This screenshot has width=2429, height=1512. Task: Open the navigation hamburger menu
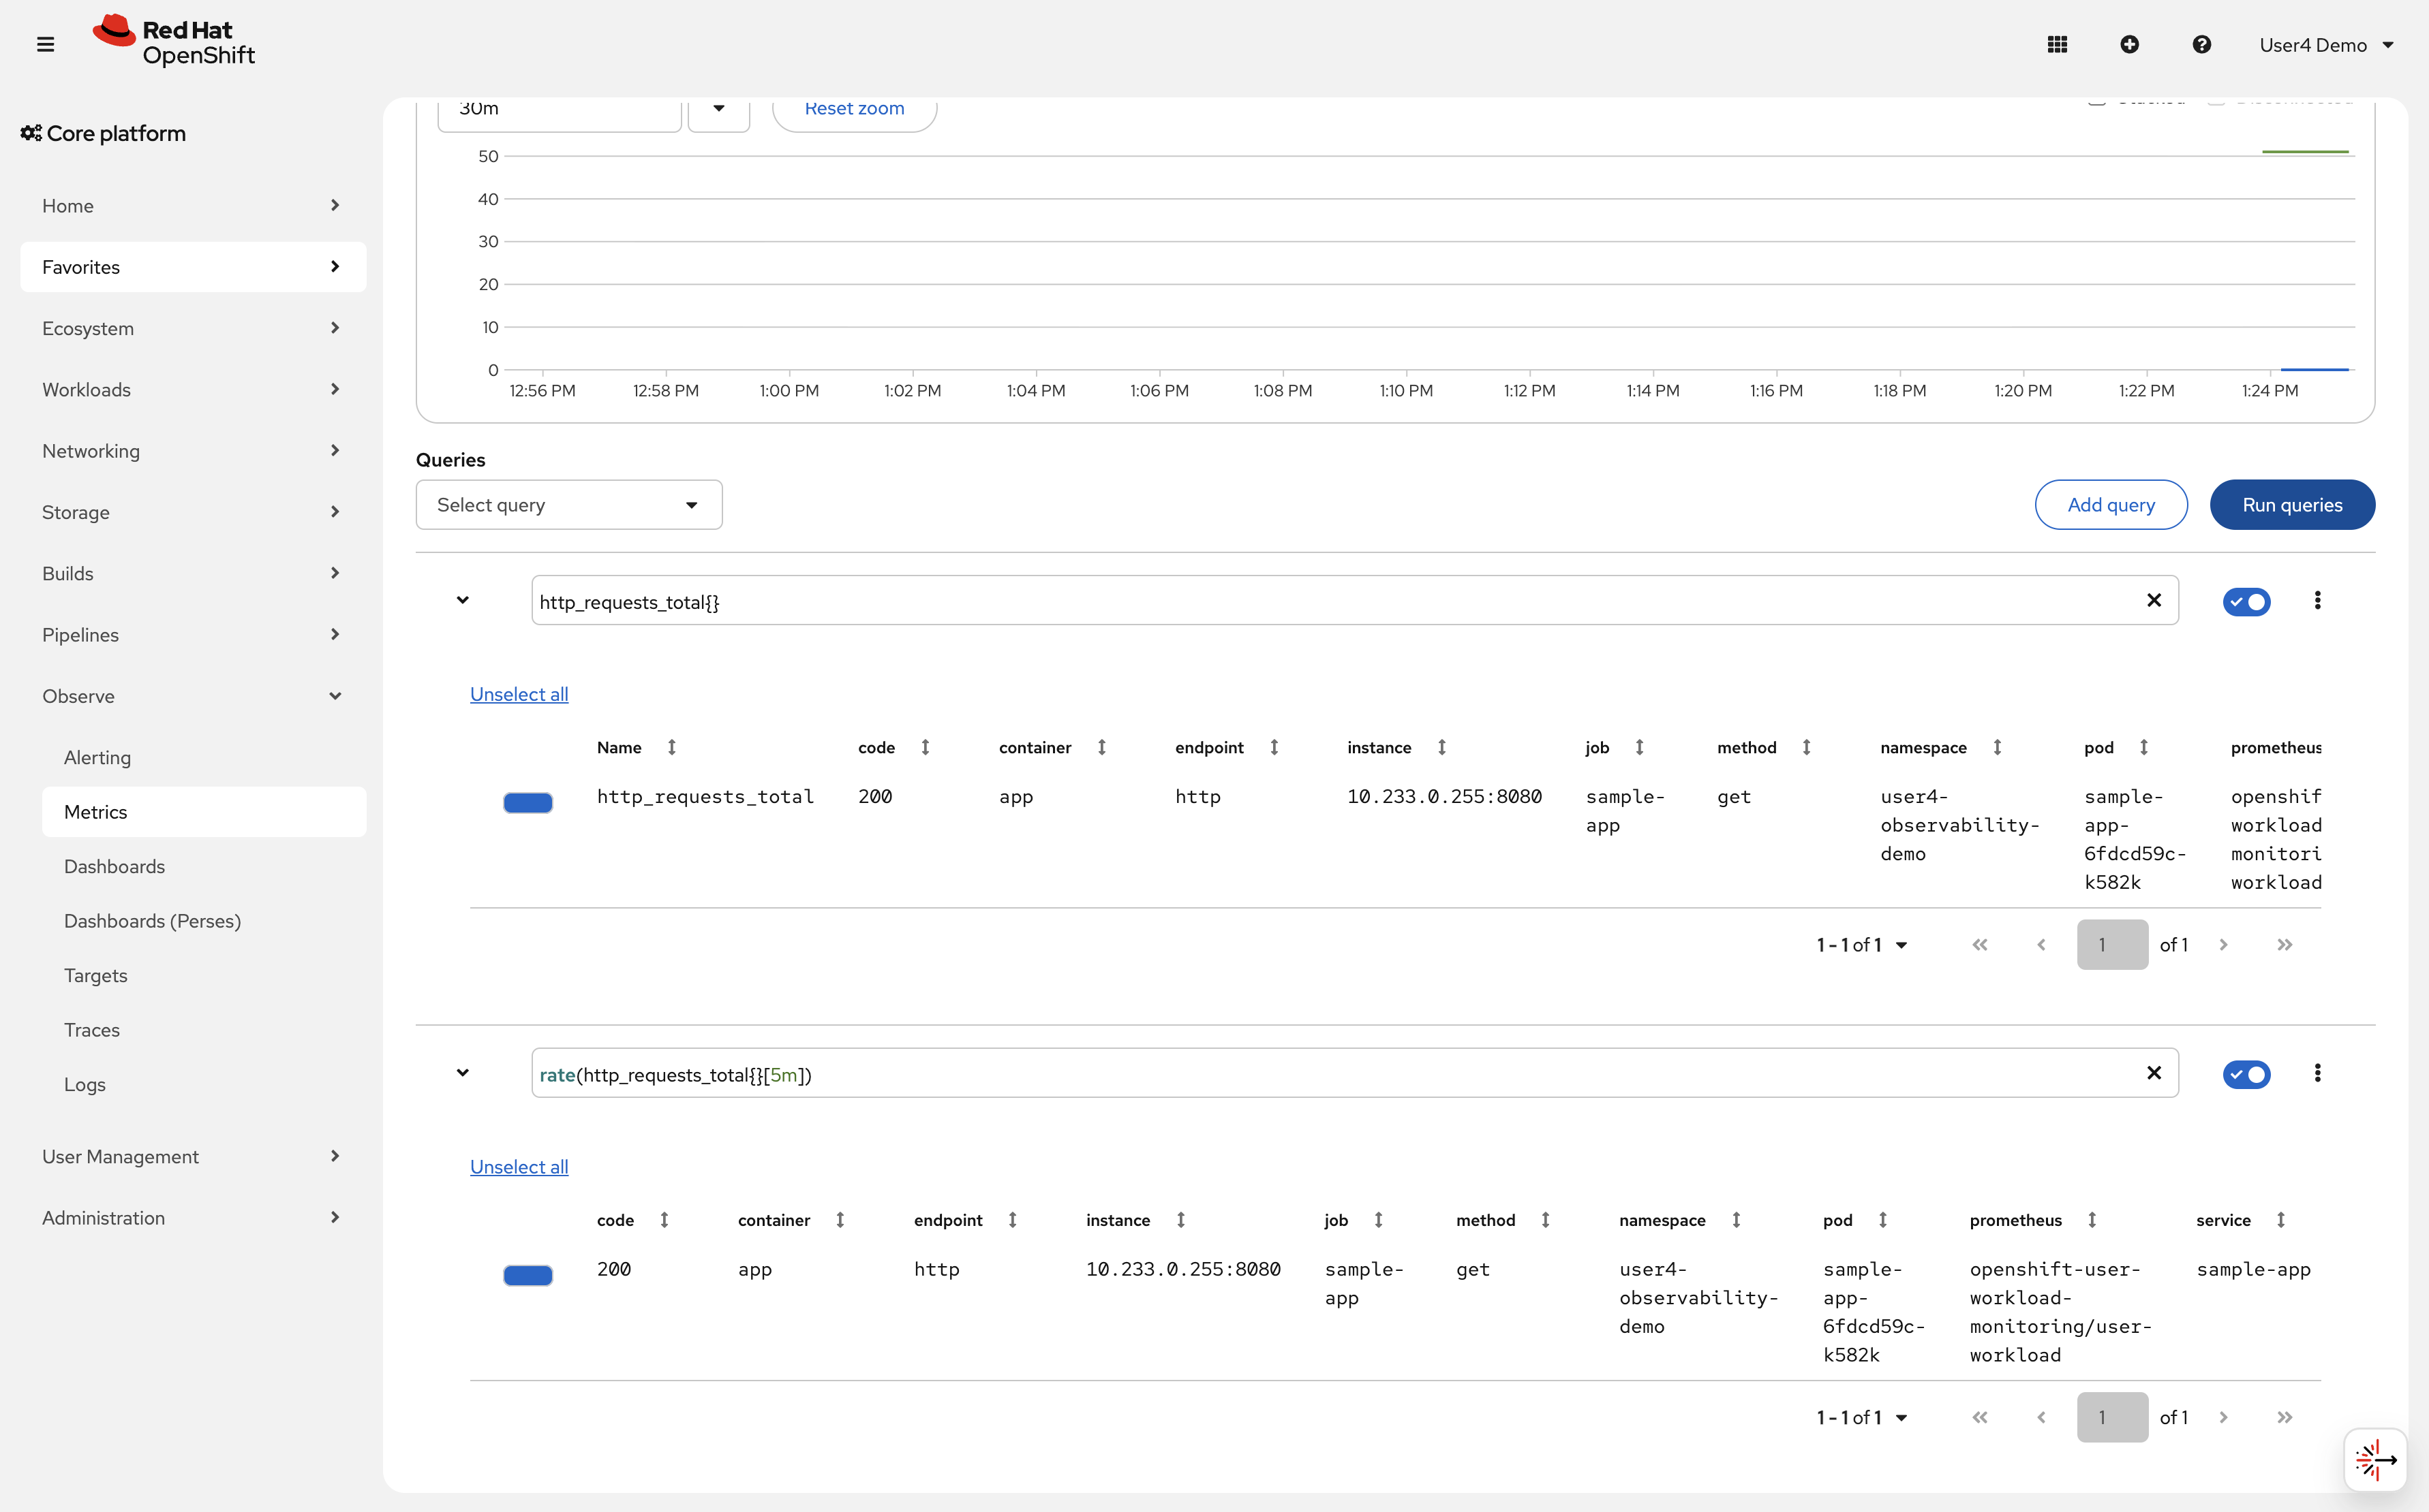click(x=45, y=44)
